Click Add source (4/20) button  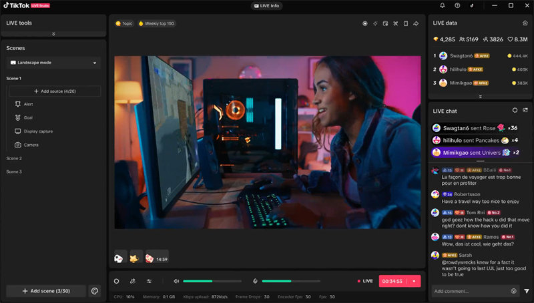pyautogui.click(x=55, y=91)
